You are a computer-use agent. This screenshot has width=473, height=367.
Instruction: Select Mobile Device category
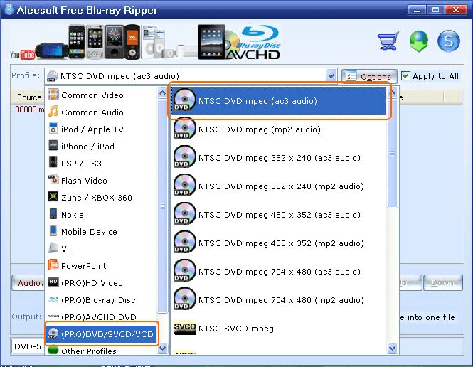101,231
